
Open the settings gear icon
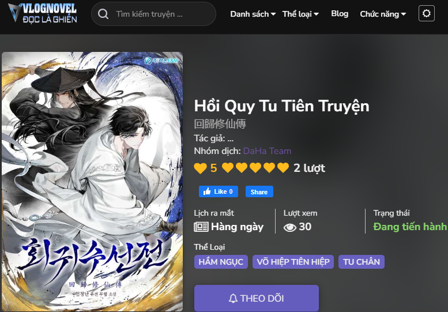[x=427, y=13]
